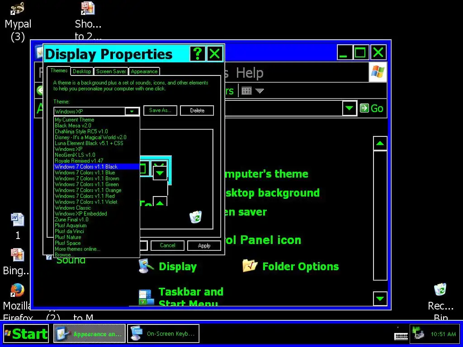Click the Go arrow button in the address bar

[x=372, y=108]
